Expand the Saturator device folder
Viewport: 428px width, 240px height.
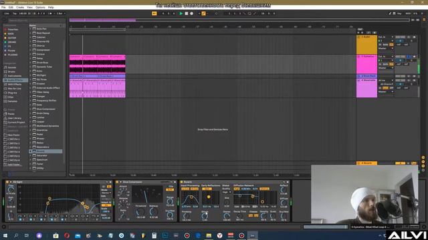31,155
